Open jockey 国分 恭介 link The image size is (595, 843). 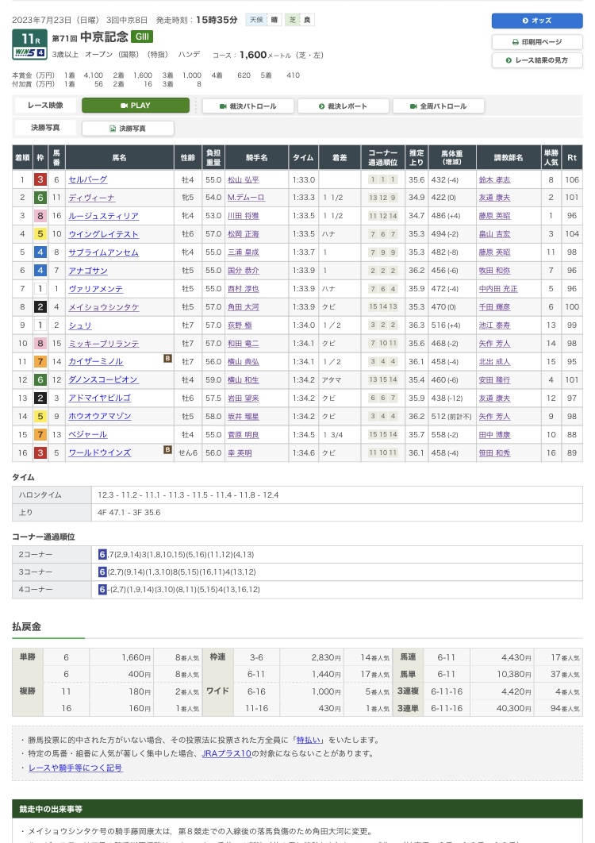(243, 271)
